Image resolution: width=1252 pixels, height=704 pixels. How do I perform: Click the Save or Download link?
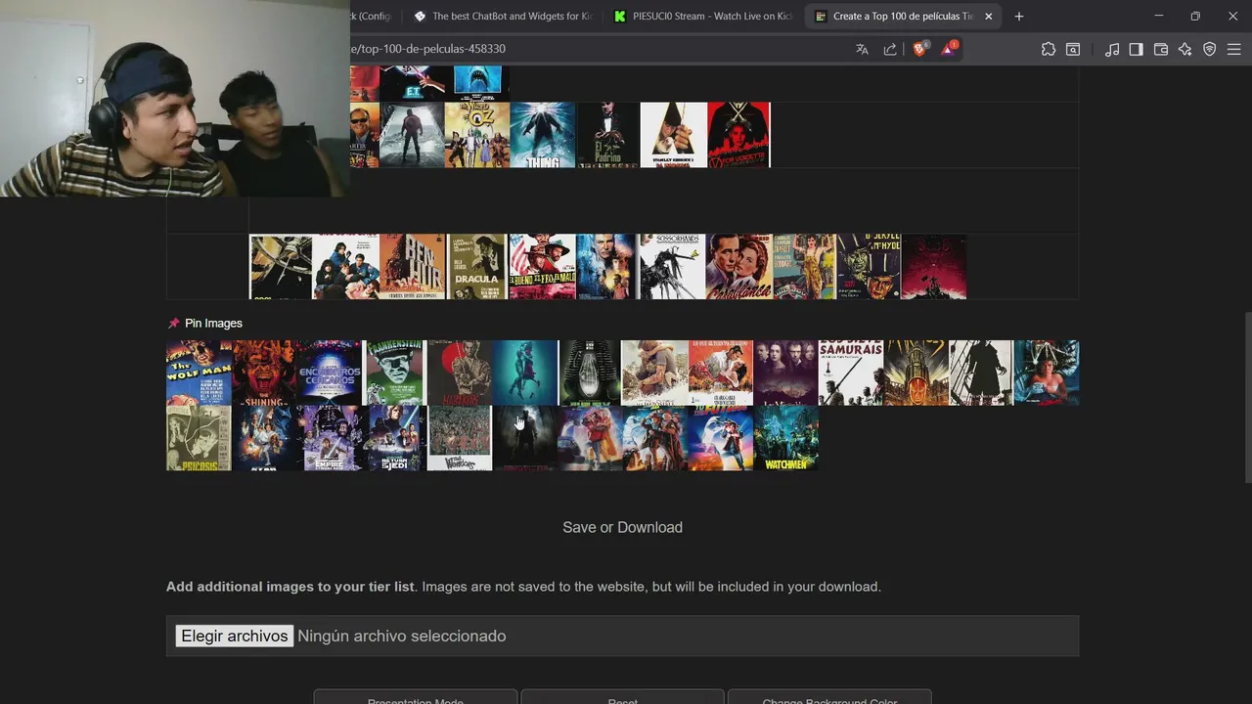coord(622,527)
